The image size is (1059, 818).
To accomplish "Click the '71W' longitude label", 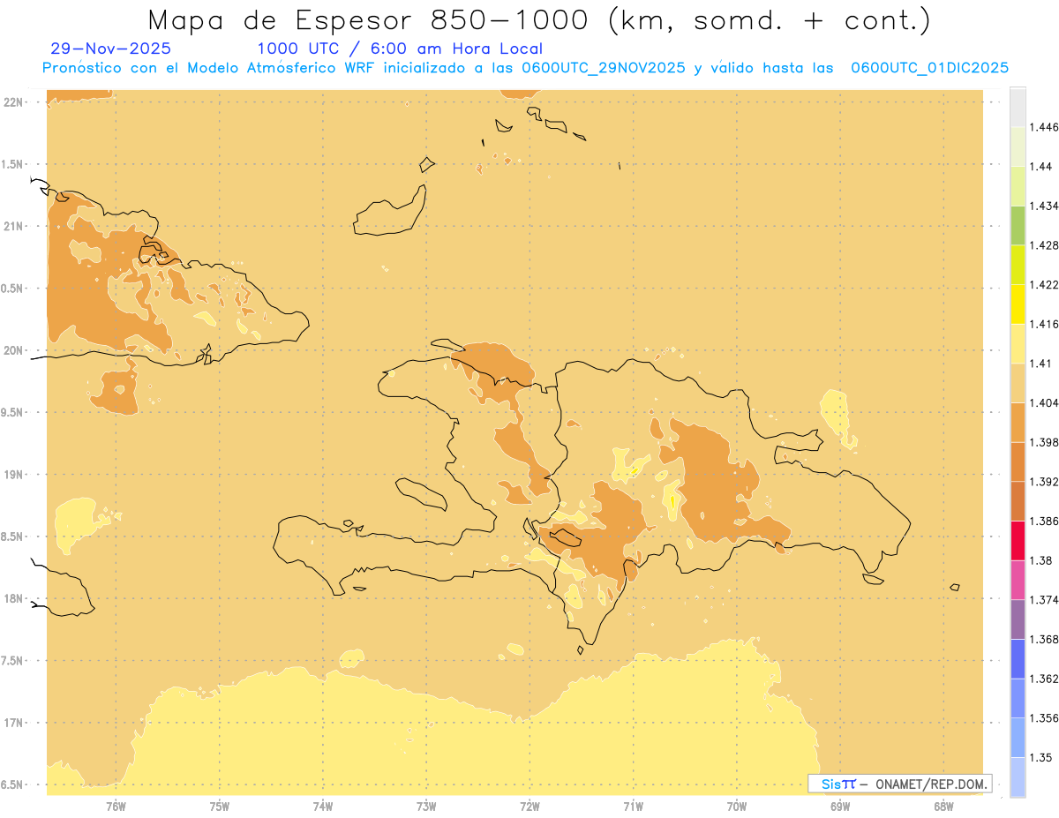I will pyautogui.click(x=633, y=807).
